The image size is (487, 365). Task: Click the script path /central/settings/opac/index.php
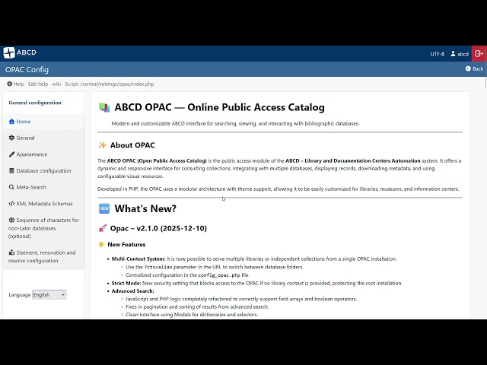tap(117, 84)
